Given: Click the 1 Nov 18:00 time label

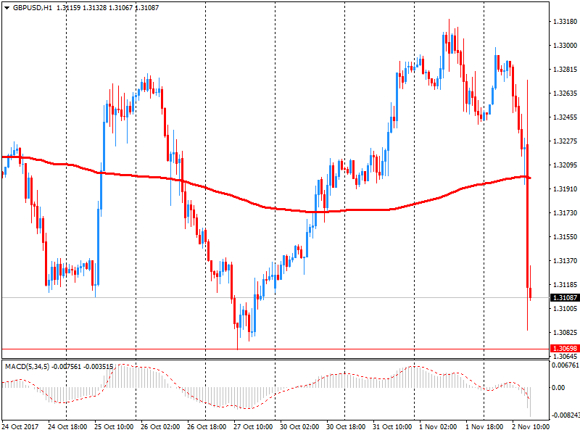Looking at the screenshot, I should pyautogui.click(x=484, y=427).
